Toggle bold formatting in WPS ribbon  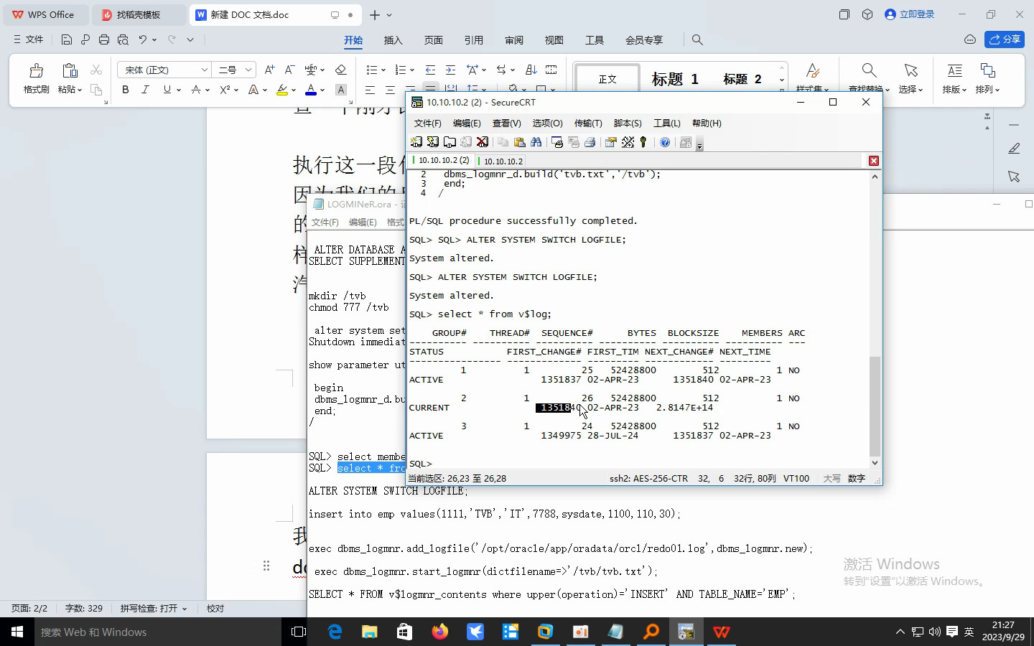click(125, 89)
